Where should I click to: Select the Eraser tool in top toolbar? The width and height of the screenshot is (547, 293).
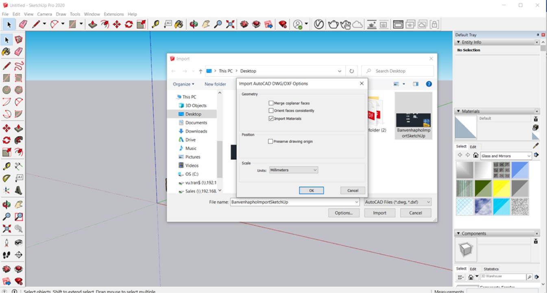(23, 24)
